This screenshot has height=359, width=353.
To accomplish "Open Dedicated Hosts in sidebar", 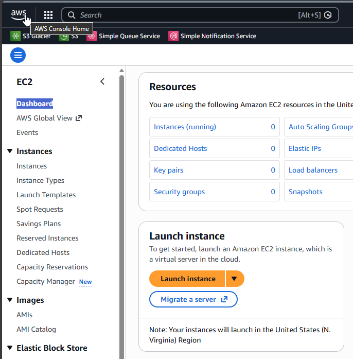I will 43,252.
